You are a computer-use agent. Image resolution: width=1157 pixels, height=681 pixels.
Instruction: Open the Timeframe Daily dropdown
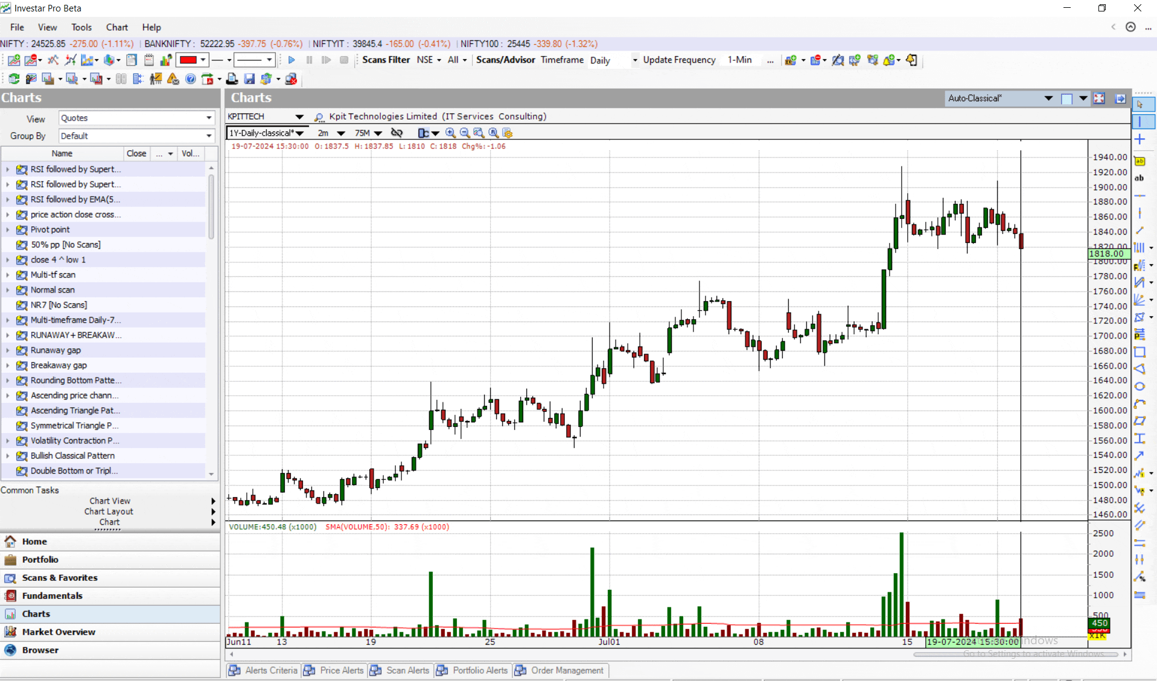pyautogui.click(x=634, y=60)
